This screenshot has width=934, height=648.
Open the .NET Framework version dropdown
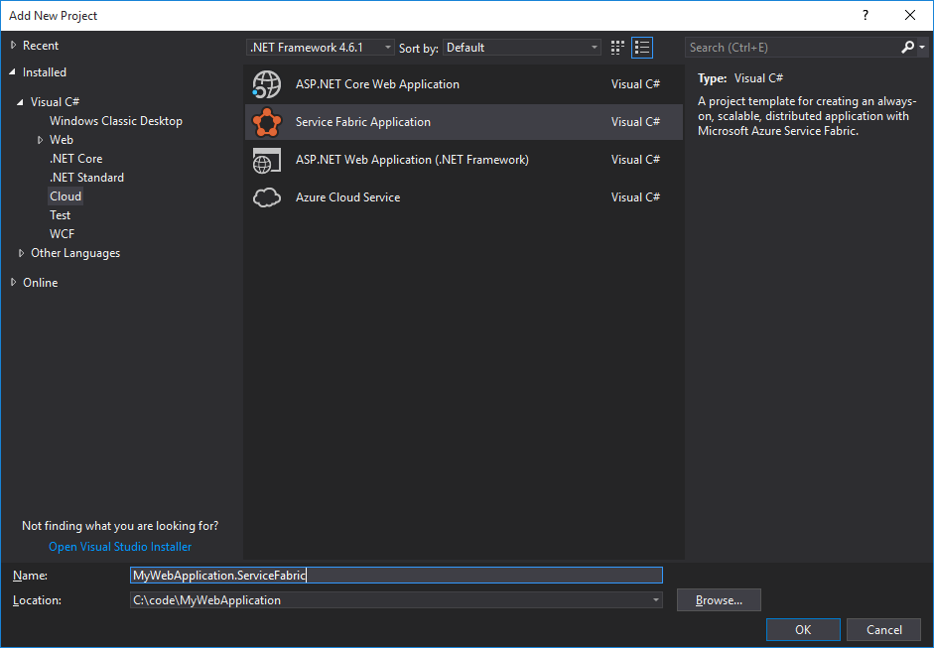(321, 48)
